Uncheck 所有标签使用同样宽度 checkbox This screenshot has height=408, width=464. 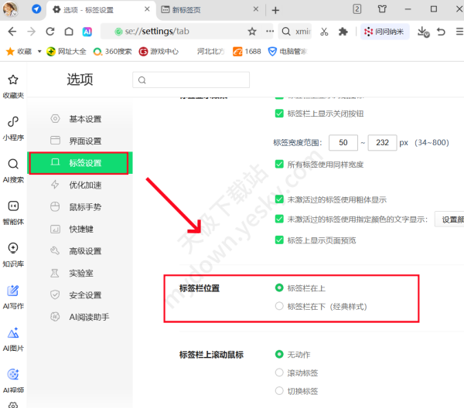coord(279,165)
